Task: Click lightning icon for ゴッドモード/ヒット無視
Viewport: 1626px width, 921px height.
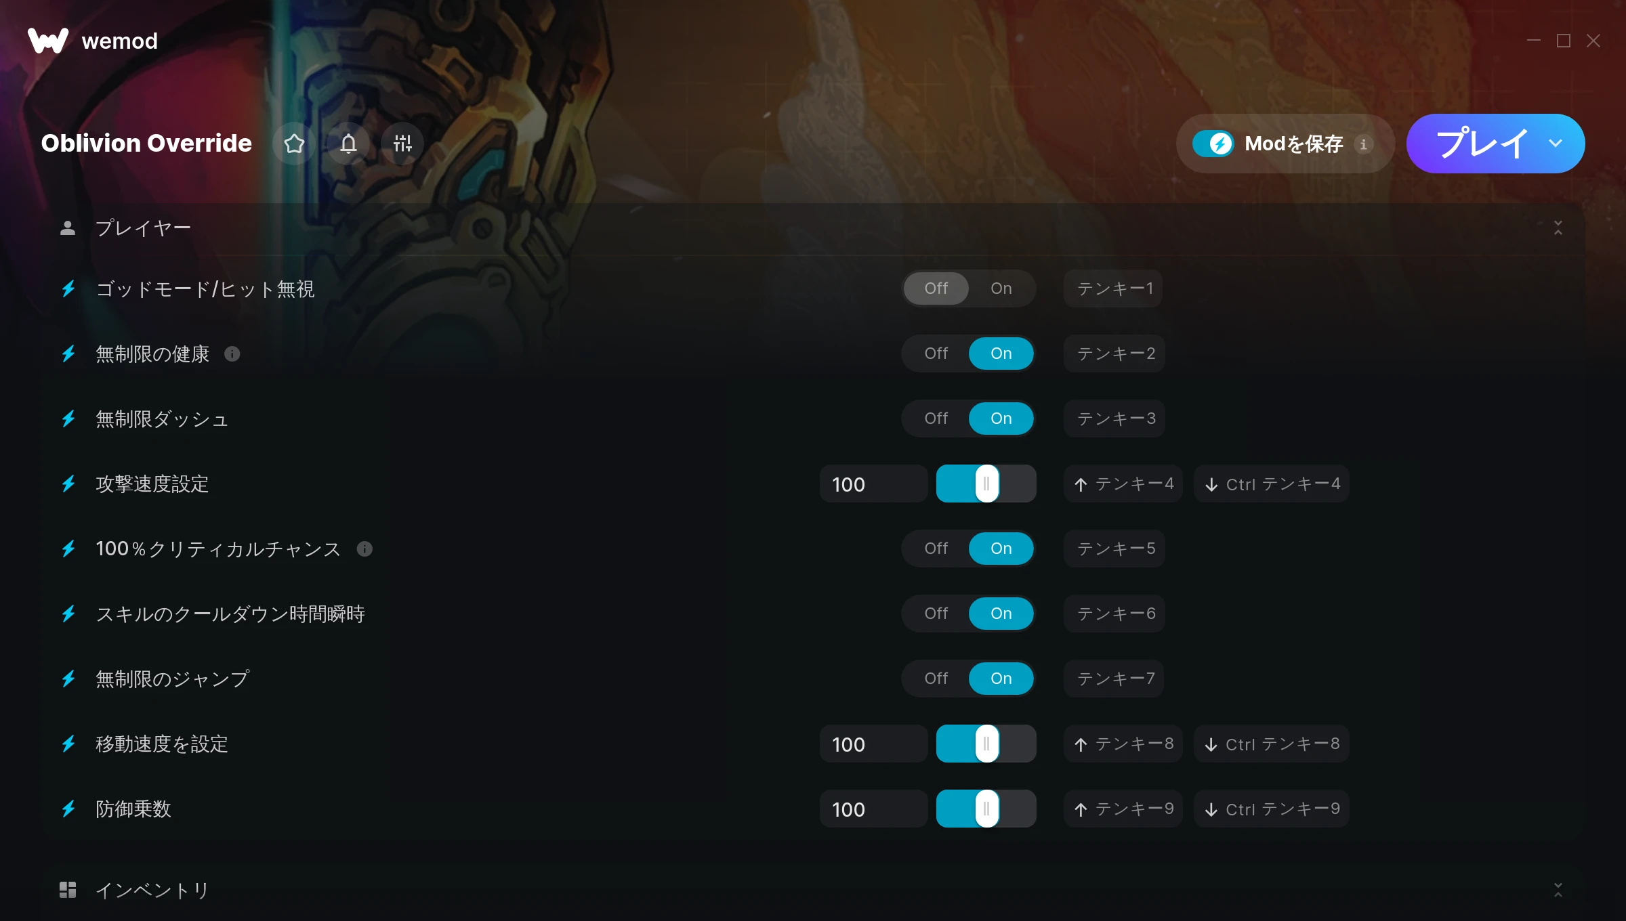Action: tap(68, 288)
